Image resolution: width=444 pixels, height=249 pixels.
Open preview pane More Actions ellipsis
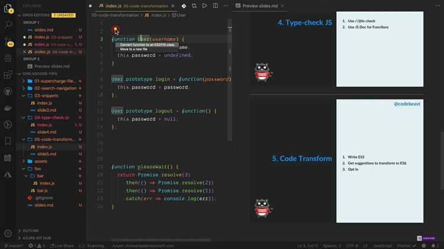click(437, 6)
